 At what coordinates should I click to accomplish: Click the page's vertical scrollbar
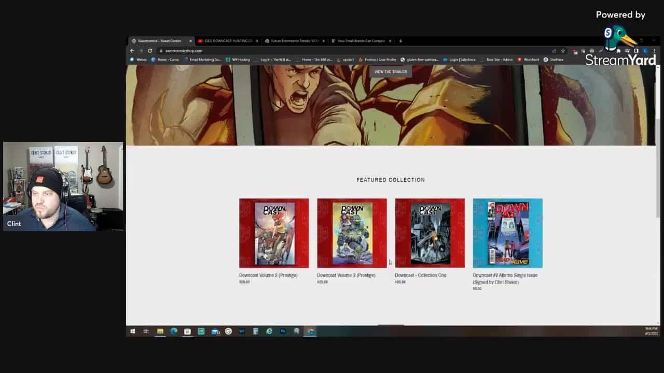coord(658,155)
